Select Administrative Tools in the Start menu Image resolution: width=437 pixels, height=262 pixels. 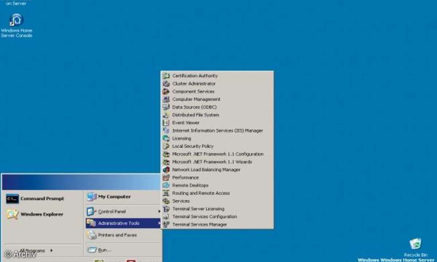click(123, 223)
